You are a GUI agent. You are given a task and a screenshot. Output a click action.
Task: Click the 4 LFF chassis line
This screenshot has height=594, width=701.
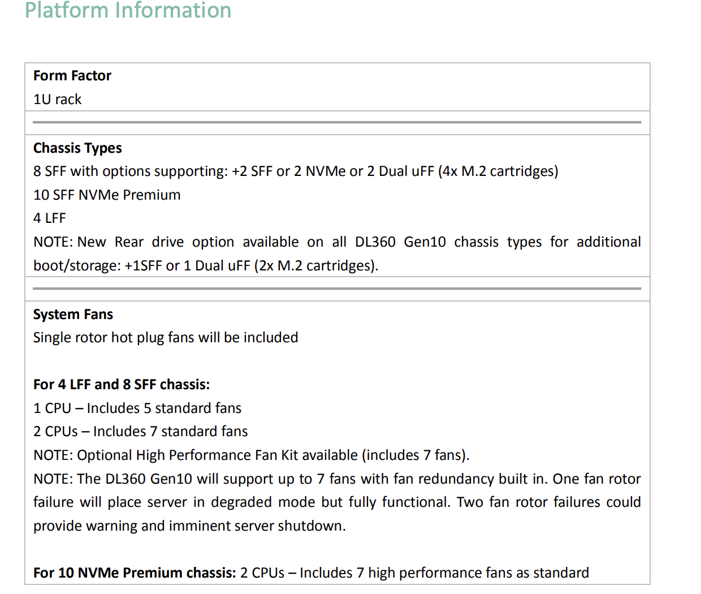(x=50, y=218)
